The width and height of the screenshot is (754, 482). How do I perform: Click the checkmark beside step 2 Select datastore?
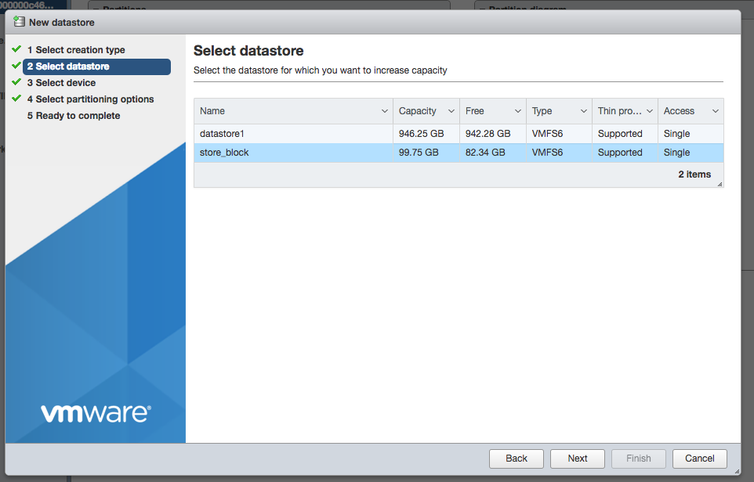[x=16, y=66]
